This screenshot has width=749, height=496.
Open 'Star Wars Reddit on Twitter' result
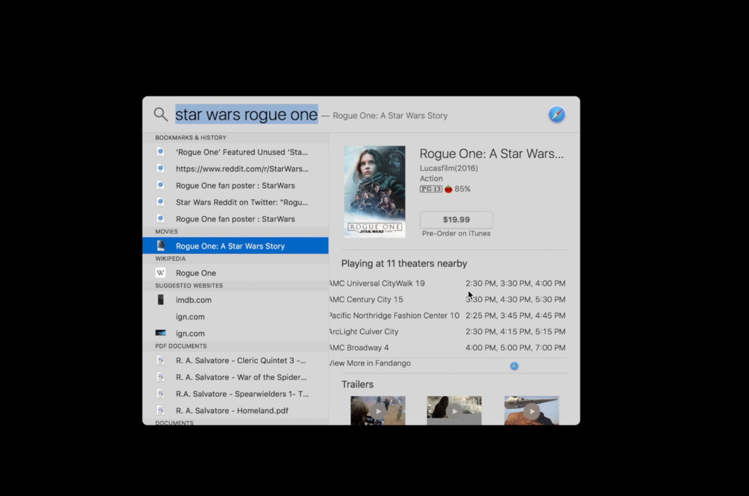[235, 203]
